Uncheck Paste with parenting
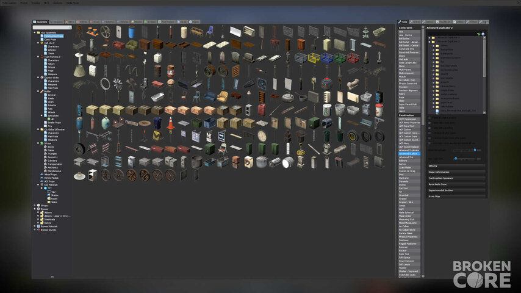The width and height of the screenshot is (521, 293). click(x=429, y=128)
